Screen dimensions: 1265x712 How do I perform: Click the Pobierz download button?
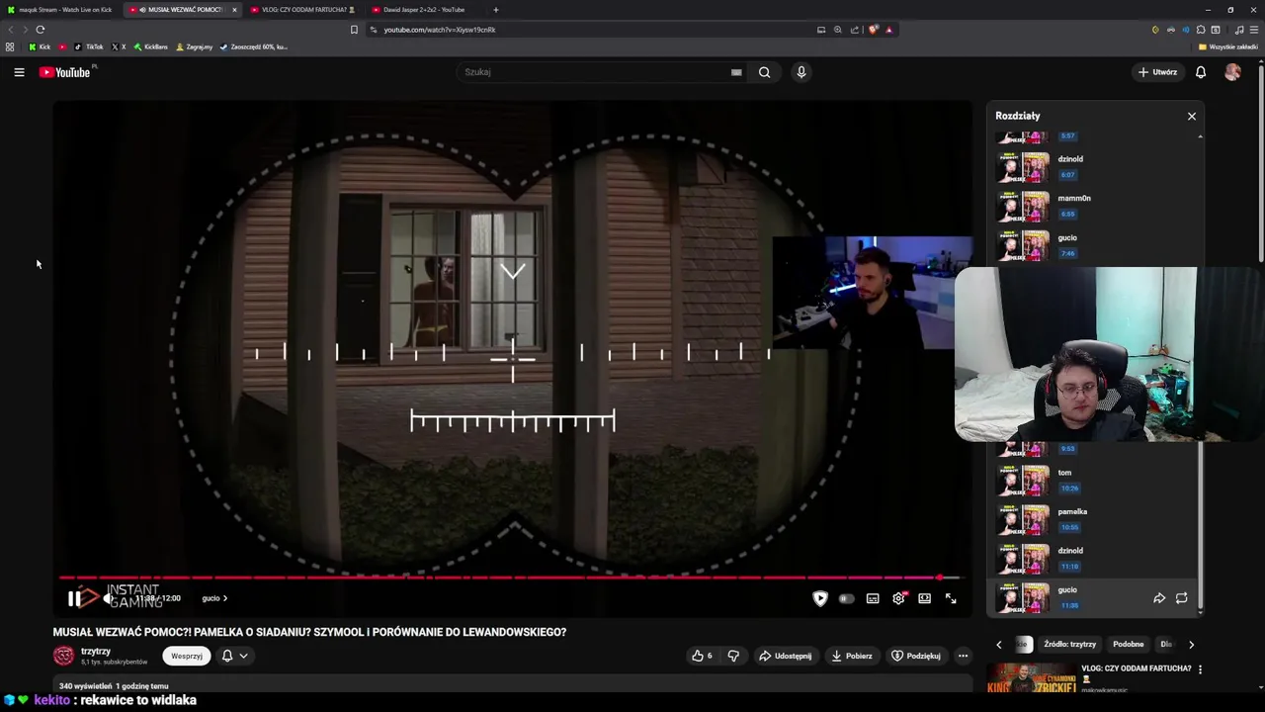point(852,656)
